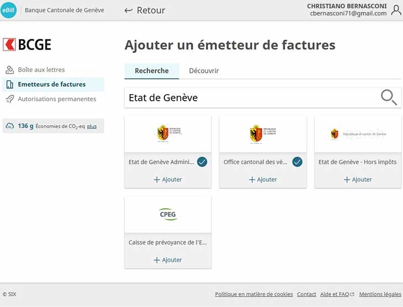This screenshot has width=403, height=307.
Task: Add Etat de Genève - Hors impôts with Ajouter
Action: click(x=358, y=180)
